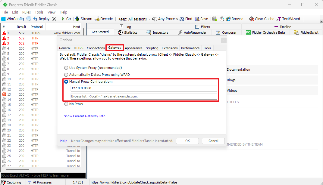The height and width of the screenshot is (185, 323).
Task: Switch to Extensions tab in Options
Action: point(170,48)
